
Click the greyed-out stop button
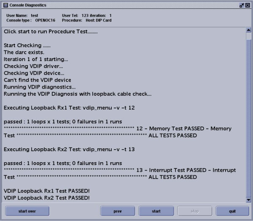click(x=194, y=211)
